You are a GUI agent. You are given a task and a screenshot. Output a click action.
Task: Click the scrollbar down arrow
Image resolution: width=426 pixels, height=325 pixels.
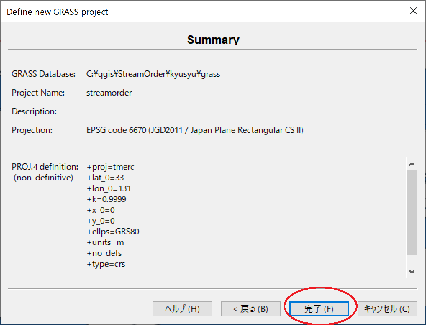point(412,271)
